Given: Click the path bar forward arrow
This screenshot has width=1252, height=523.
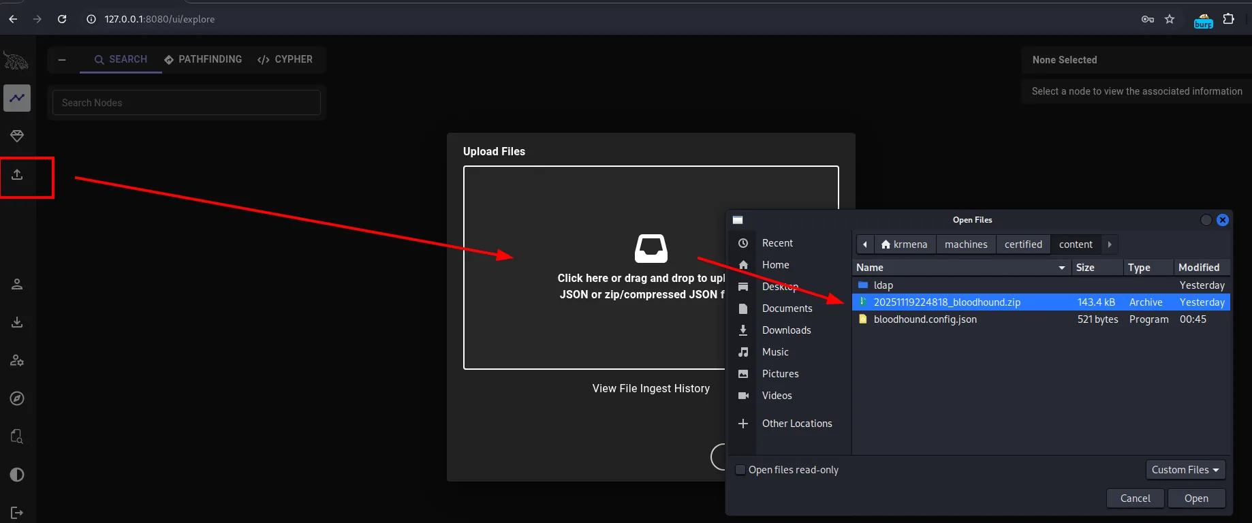Looking at the screenshot, I should [1110, 244].
